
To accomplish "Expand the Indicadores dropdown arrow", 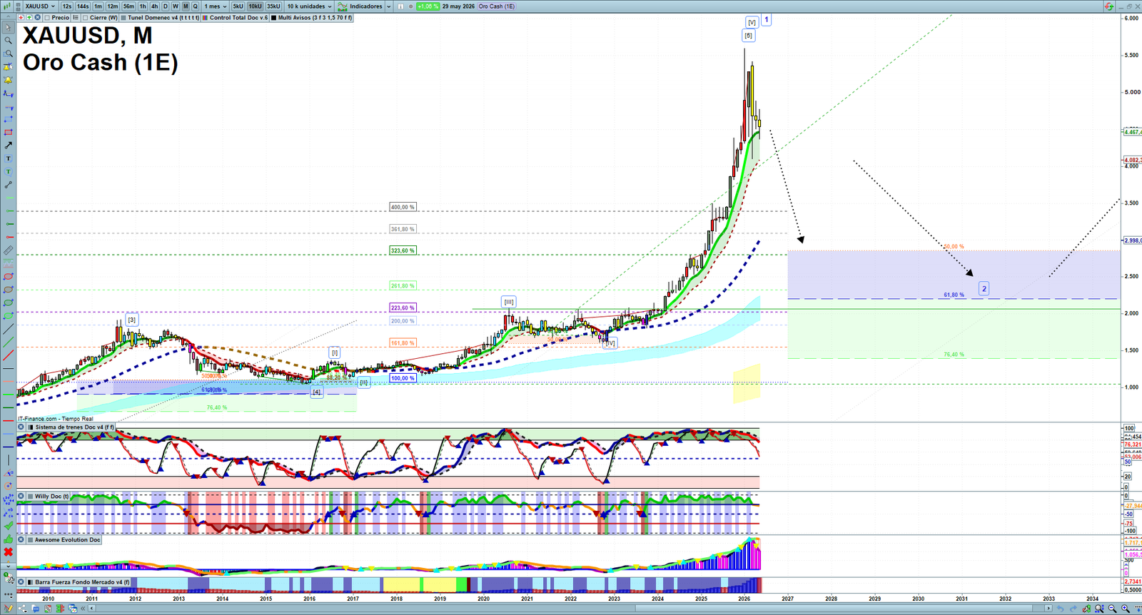I will tap(389, 6).
